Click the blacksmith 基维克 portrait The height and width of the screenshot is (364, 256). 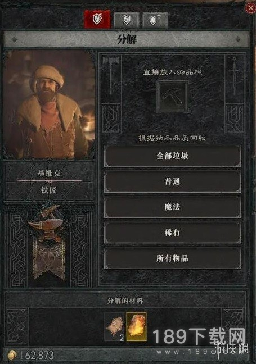50,105
